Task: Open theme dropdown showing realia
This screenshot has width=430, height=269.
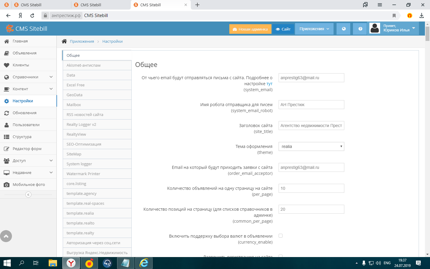Action: tap(311, 146)
